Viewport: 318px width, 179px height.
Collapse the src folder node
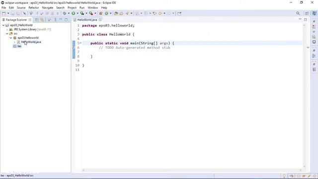tap(7, 33)
